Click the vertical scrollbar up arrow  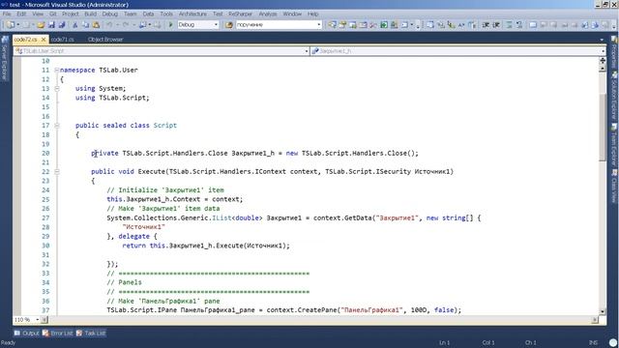pos(603,69)
